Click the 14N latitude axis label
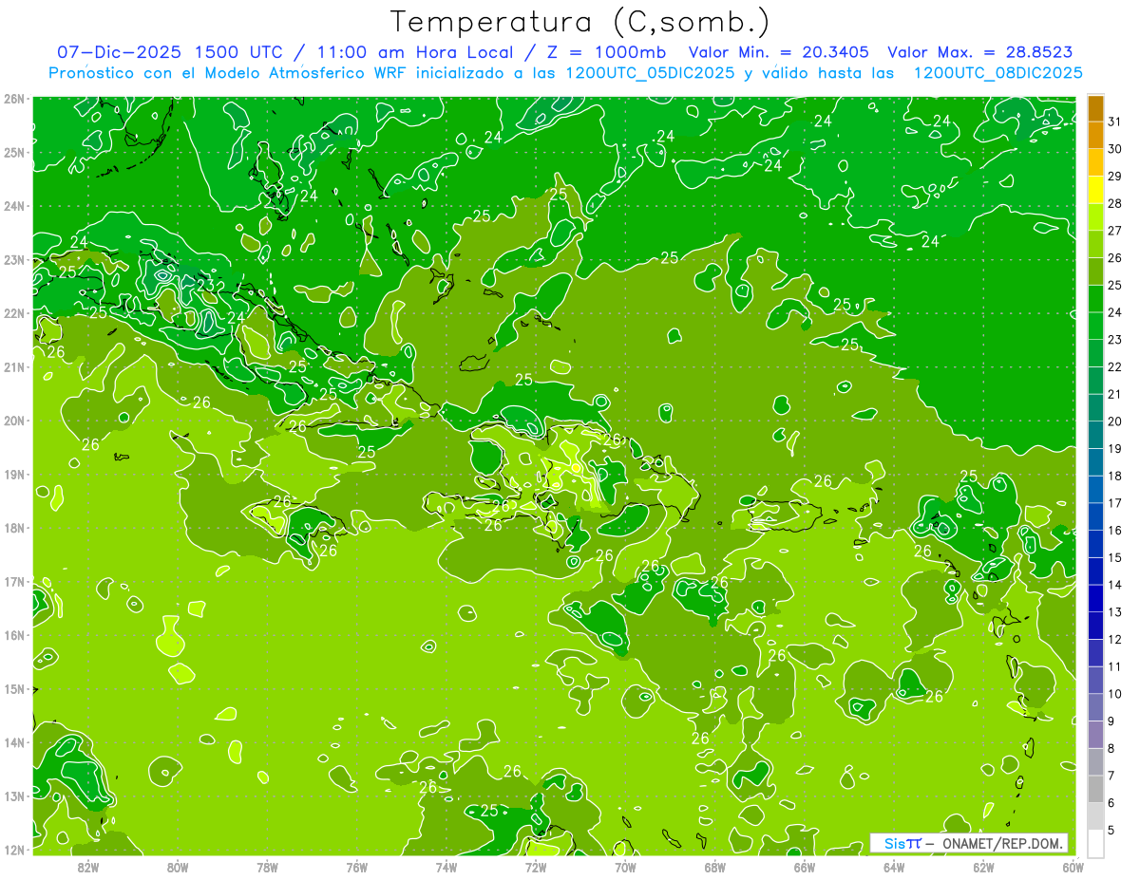Image resolution: width=1140 pixels, height=880 pixels. 14,742
